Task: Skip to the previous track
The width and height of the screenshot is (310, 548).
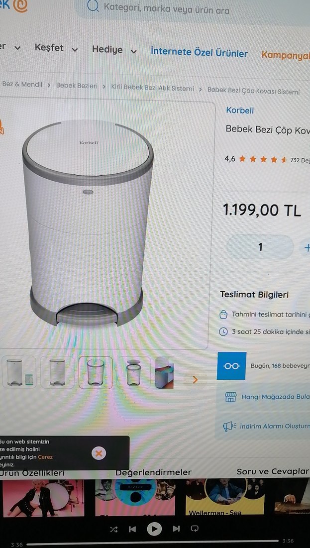Action: click(132, 529)
